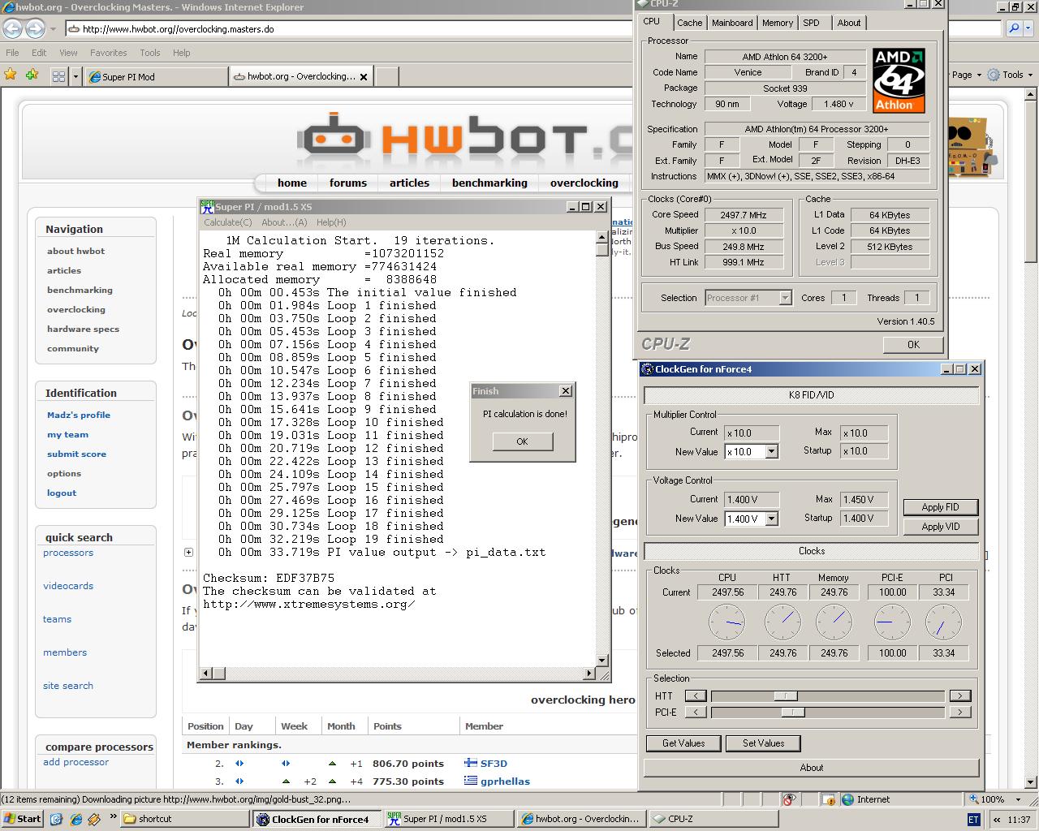Open member SF3D profile link
This screenshot has width=1039, height=831.
tap(494, 764)
